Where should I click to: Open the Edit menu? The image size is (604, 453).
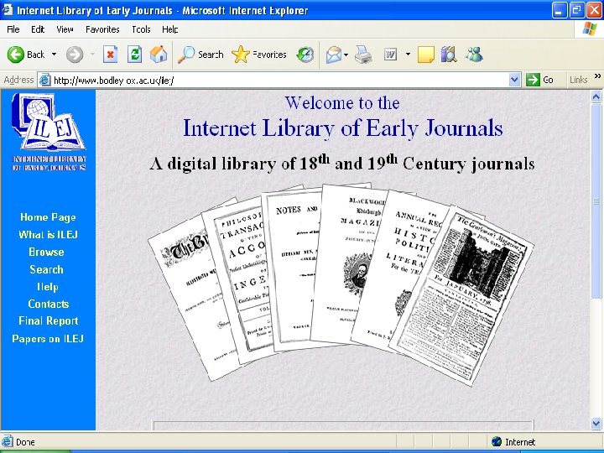tap(38, 29)
